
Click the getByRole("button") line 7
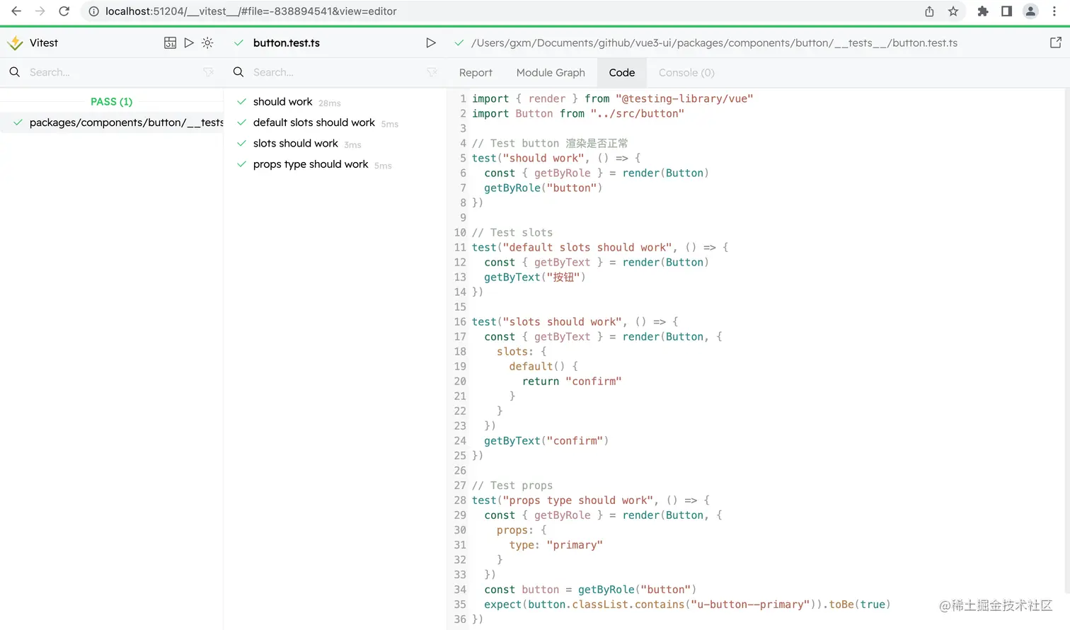click(543, 188)
